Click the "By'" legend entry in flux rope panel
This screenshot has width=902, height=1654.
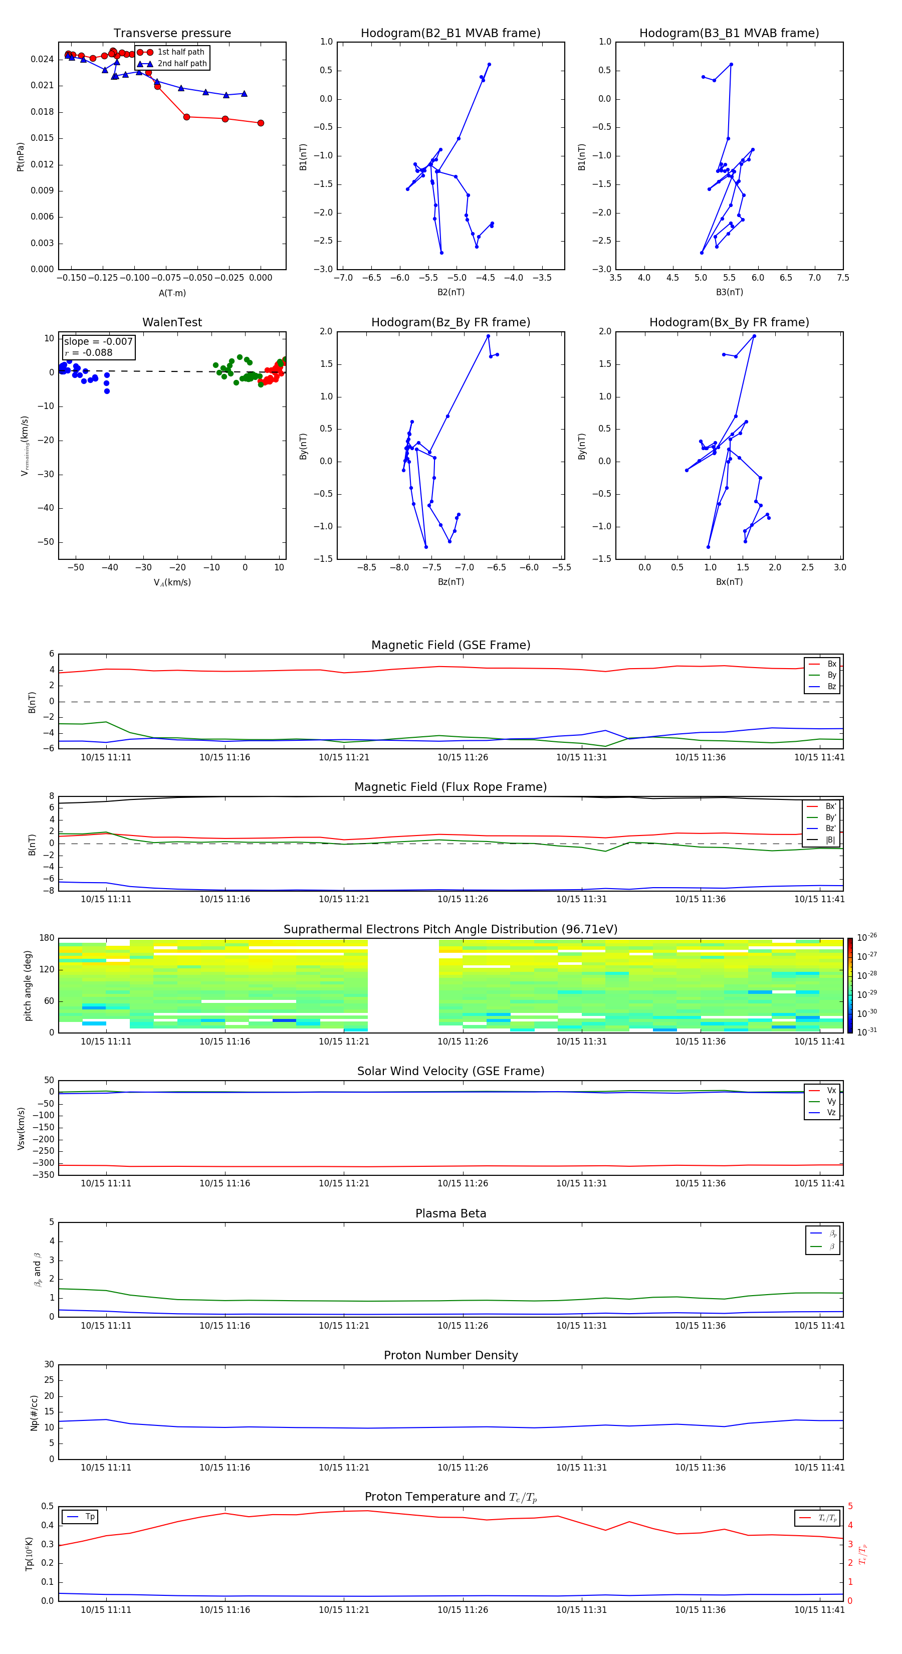pyautogui.click(x=822, y=817)
